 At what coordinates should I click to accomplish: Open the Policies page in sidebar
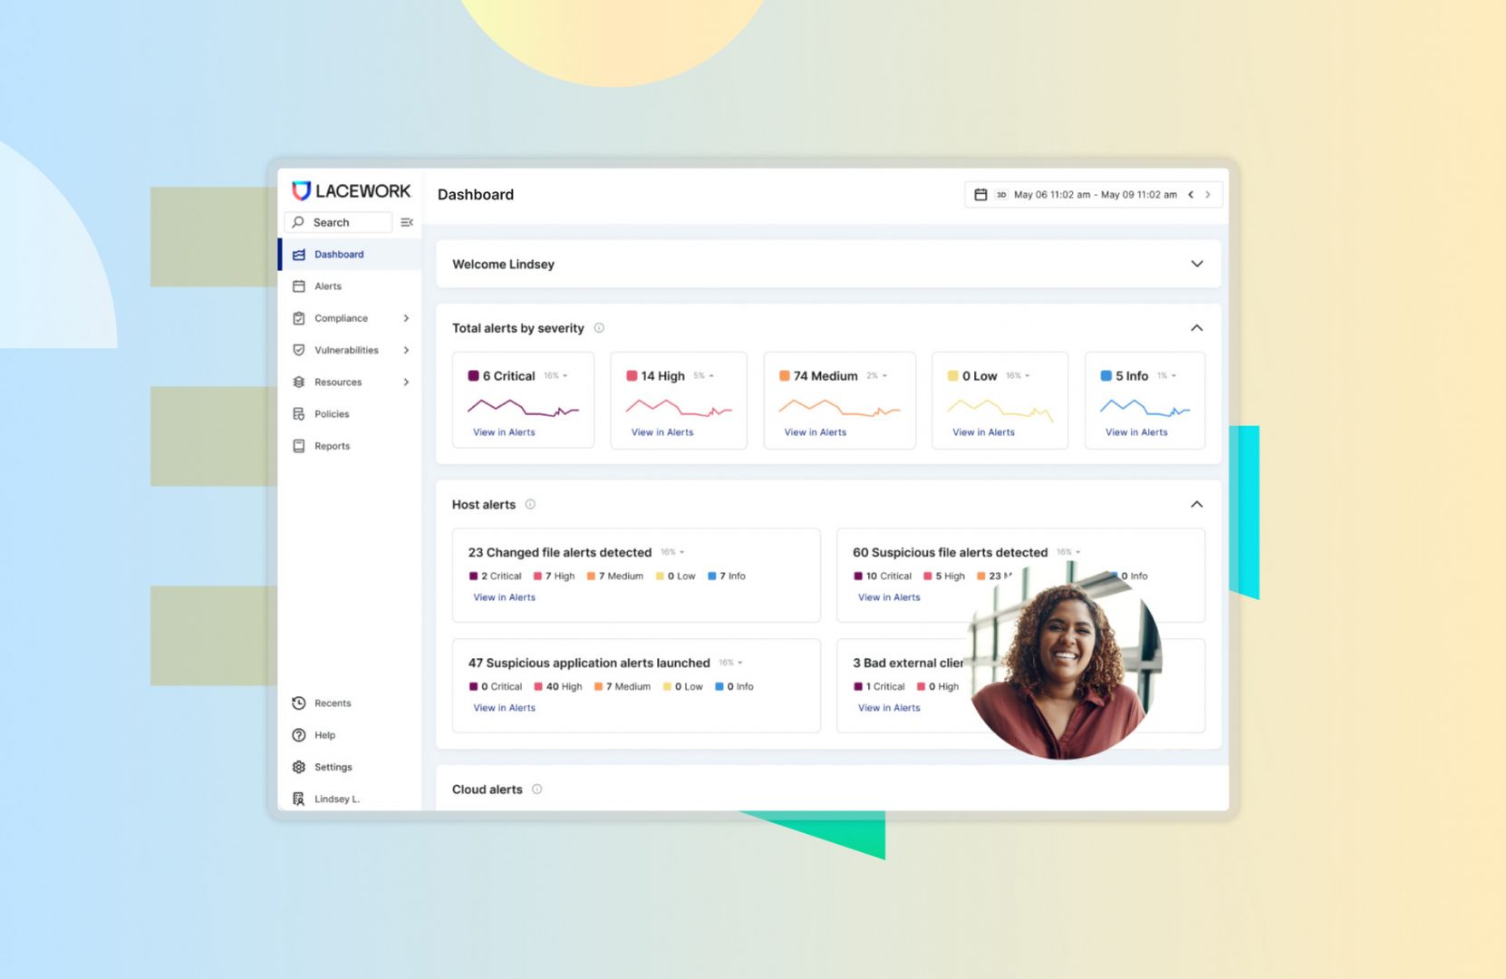pos(332,414)
